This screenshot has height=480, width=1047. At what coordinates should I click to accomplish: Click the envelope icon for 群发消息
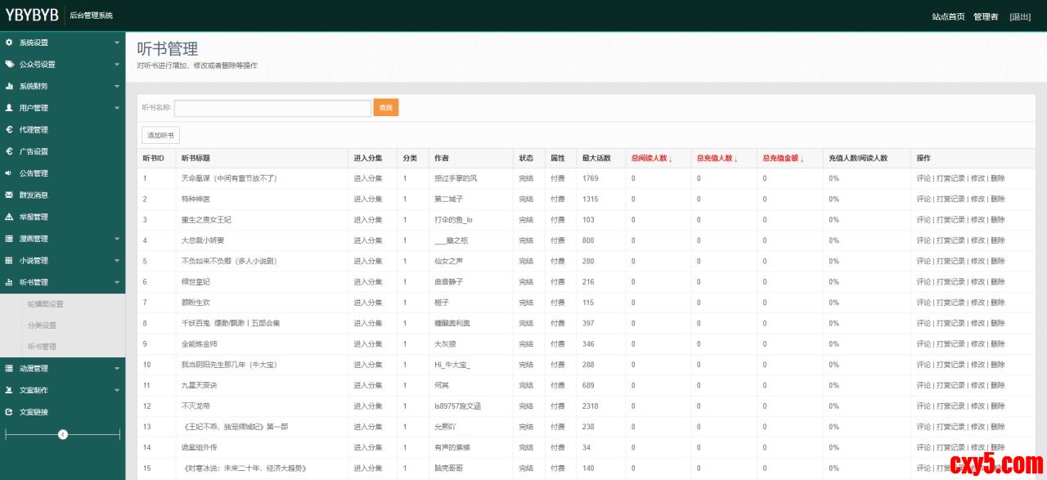tap(9, 195)
